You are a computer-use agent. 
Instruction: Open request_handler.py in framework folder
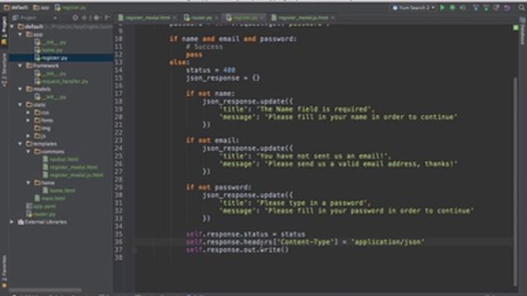point(62,81)
